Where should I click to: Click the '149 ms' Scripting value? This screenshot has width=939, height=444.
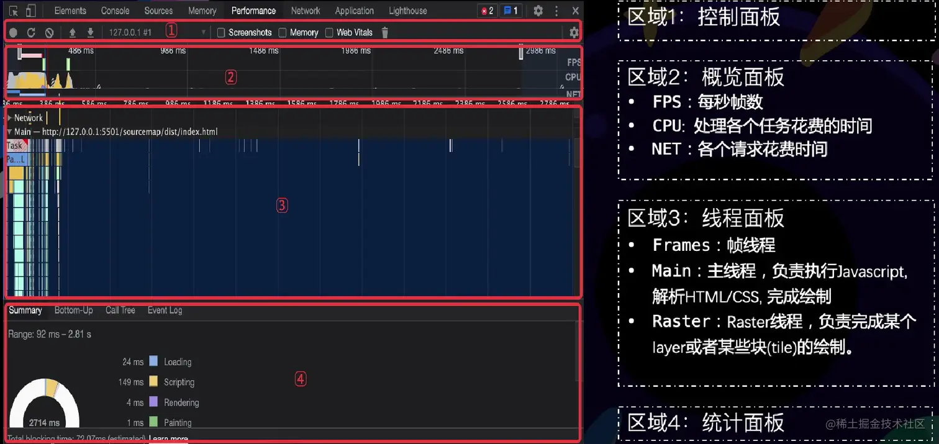[131, 382]
